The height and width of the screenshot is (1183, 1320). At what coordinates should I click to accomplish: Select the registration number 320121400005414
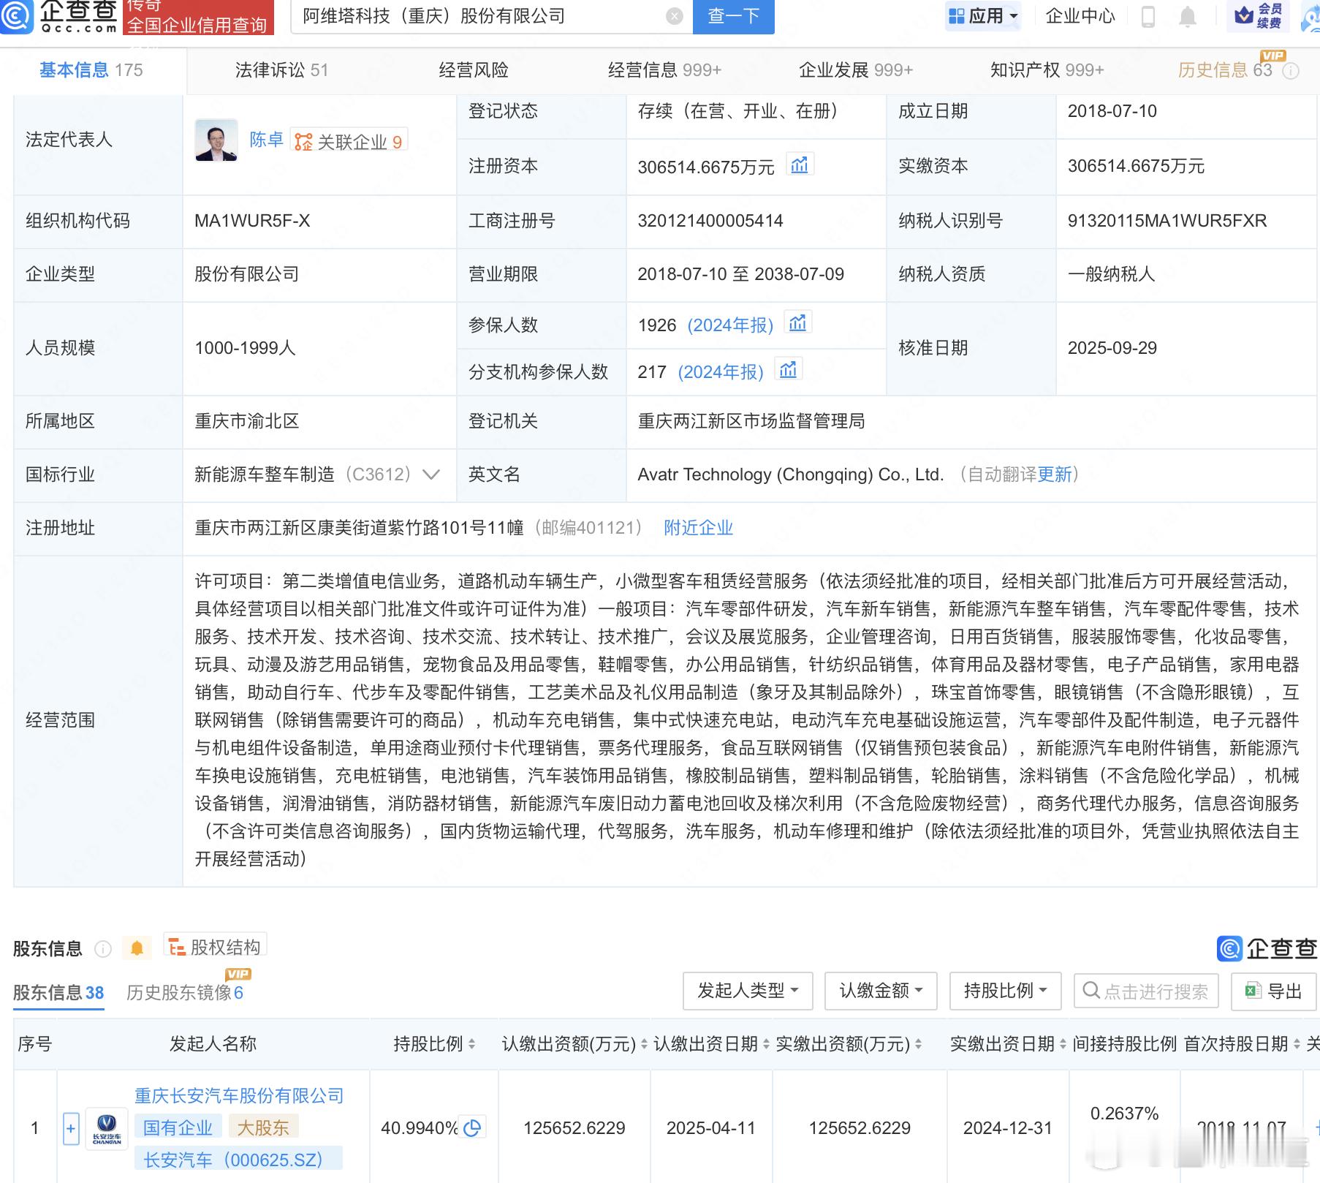coord(710,221)
